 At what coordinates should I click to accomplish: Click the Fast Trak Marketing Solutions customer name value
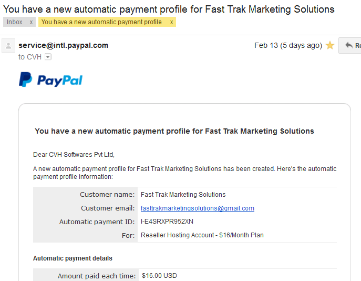[x=183, y=195]
